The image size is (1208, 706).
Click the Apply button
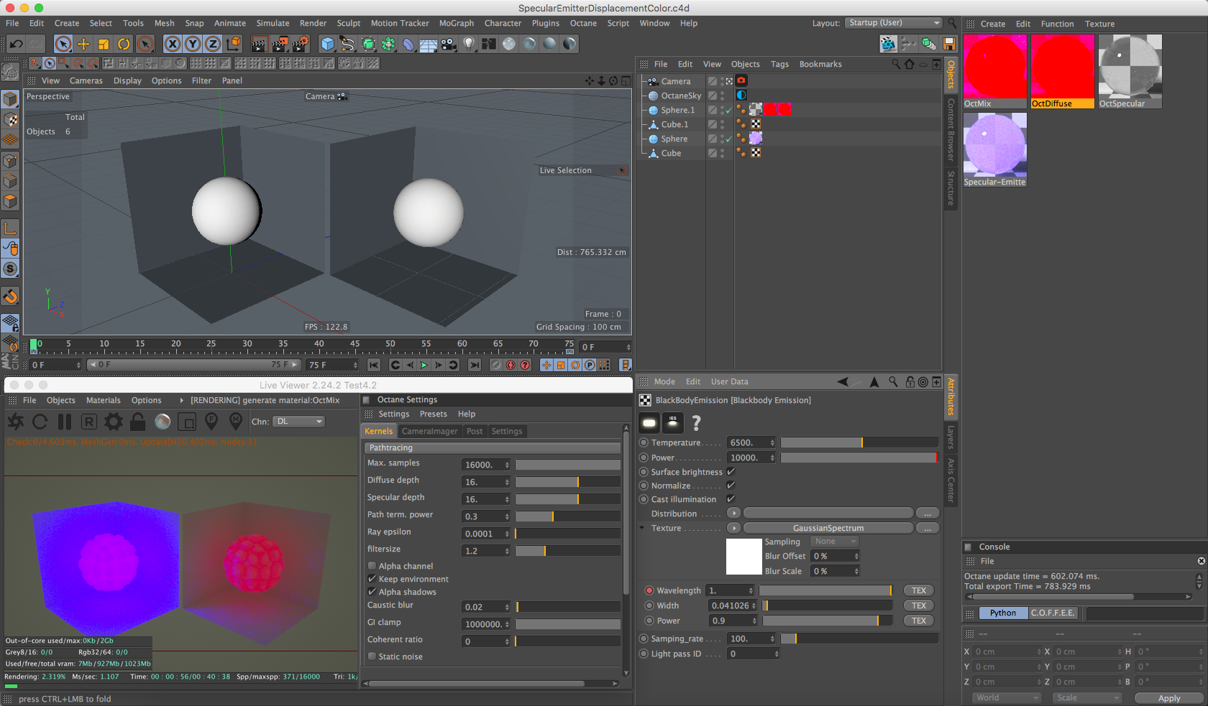coord(1168,698)
